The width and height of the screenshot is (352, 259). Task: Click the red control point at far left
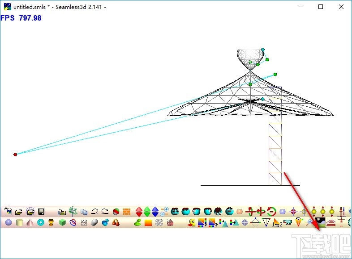[15, 155]
